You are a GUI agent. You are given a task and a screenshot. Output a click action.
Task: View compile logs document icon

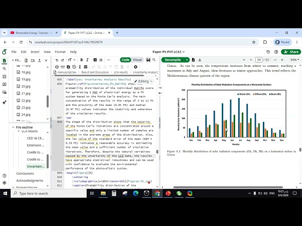pos(193,60)
